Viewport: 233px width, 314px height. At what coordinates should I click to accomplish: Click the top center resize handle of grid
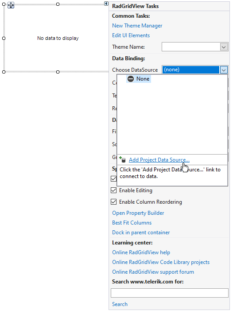click(x=58, y=4)
